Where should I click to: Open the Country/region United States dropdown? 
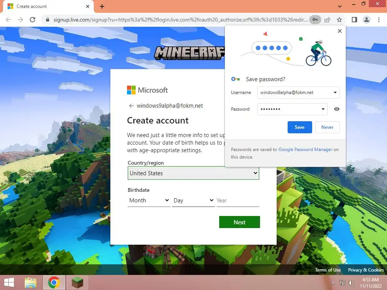click(x=193, y=173)
